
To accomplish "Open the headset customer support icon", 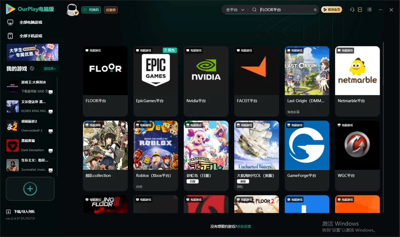I will [x=352, y=10].
